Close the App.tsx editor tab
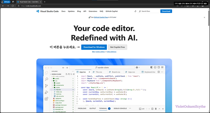 [x=89, y=72]
